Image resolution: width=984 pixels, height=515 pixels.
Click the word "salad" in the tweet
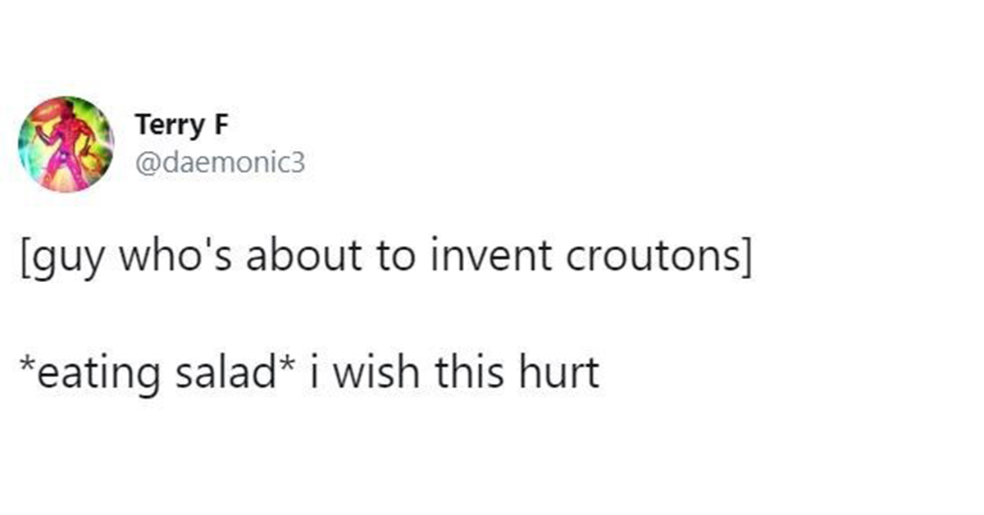click(x=238, y=372)
